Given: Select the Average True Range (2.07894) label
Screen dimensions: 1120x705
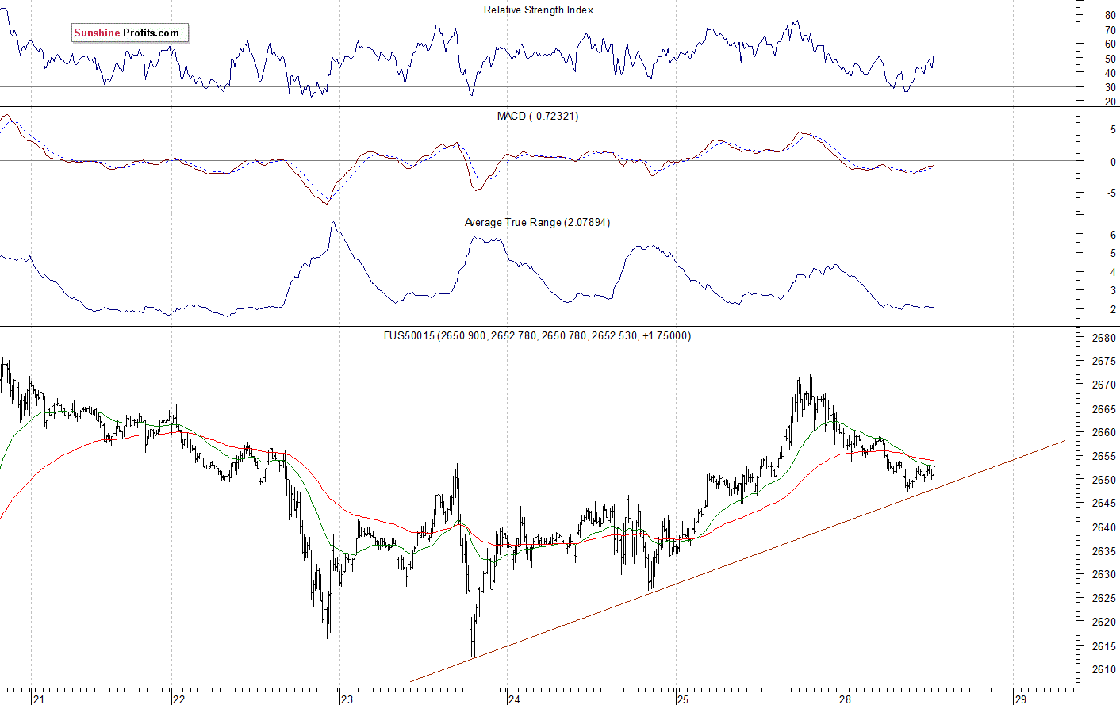Looking at the screenshot, I should tap(538, 223).
